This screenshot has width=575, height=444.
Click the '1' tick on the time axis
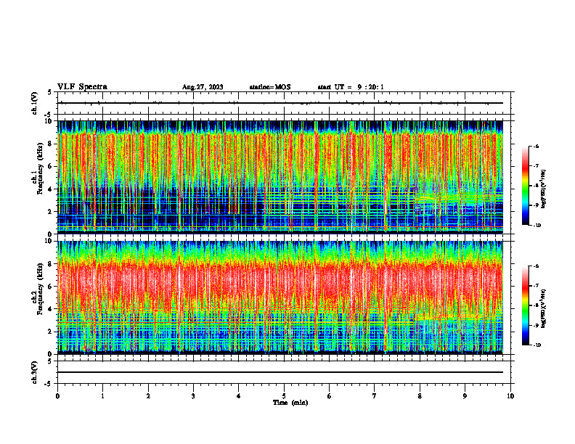103,396
